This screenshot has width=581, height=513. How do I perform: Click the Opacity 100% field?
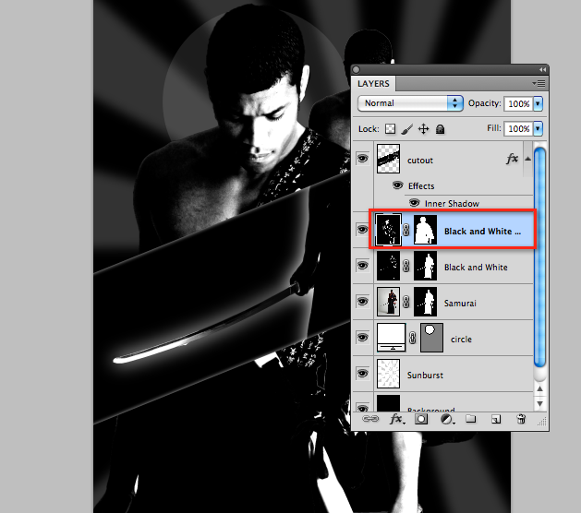click(519, 103)
